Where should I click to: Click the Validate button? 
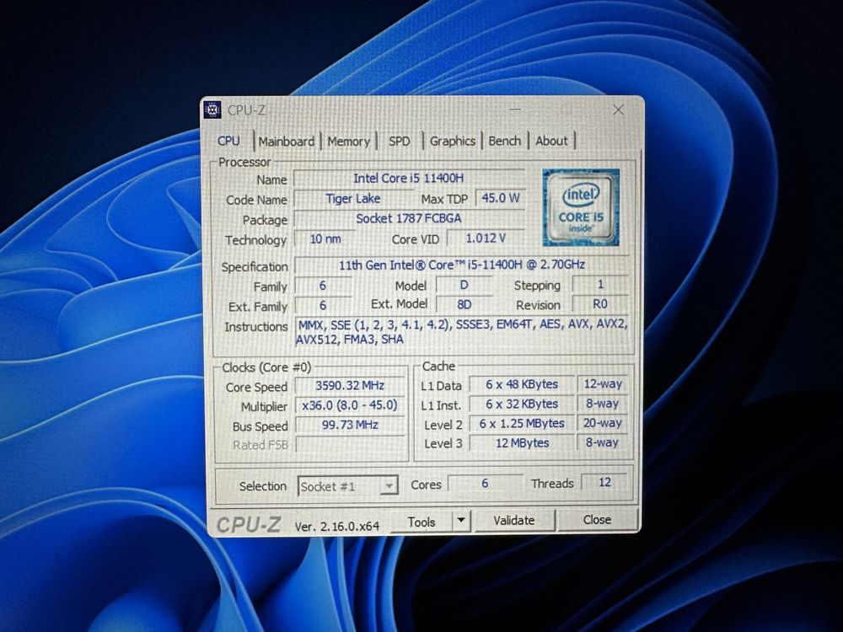pos(514,520)
